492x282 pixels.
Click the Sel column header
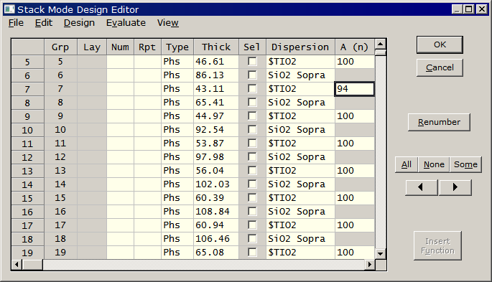tap(252, 47)
